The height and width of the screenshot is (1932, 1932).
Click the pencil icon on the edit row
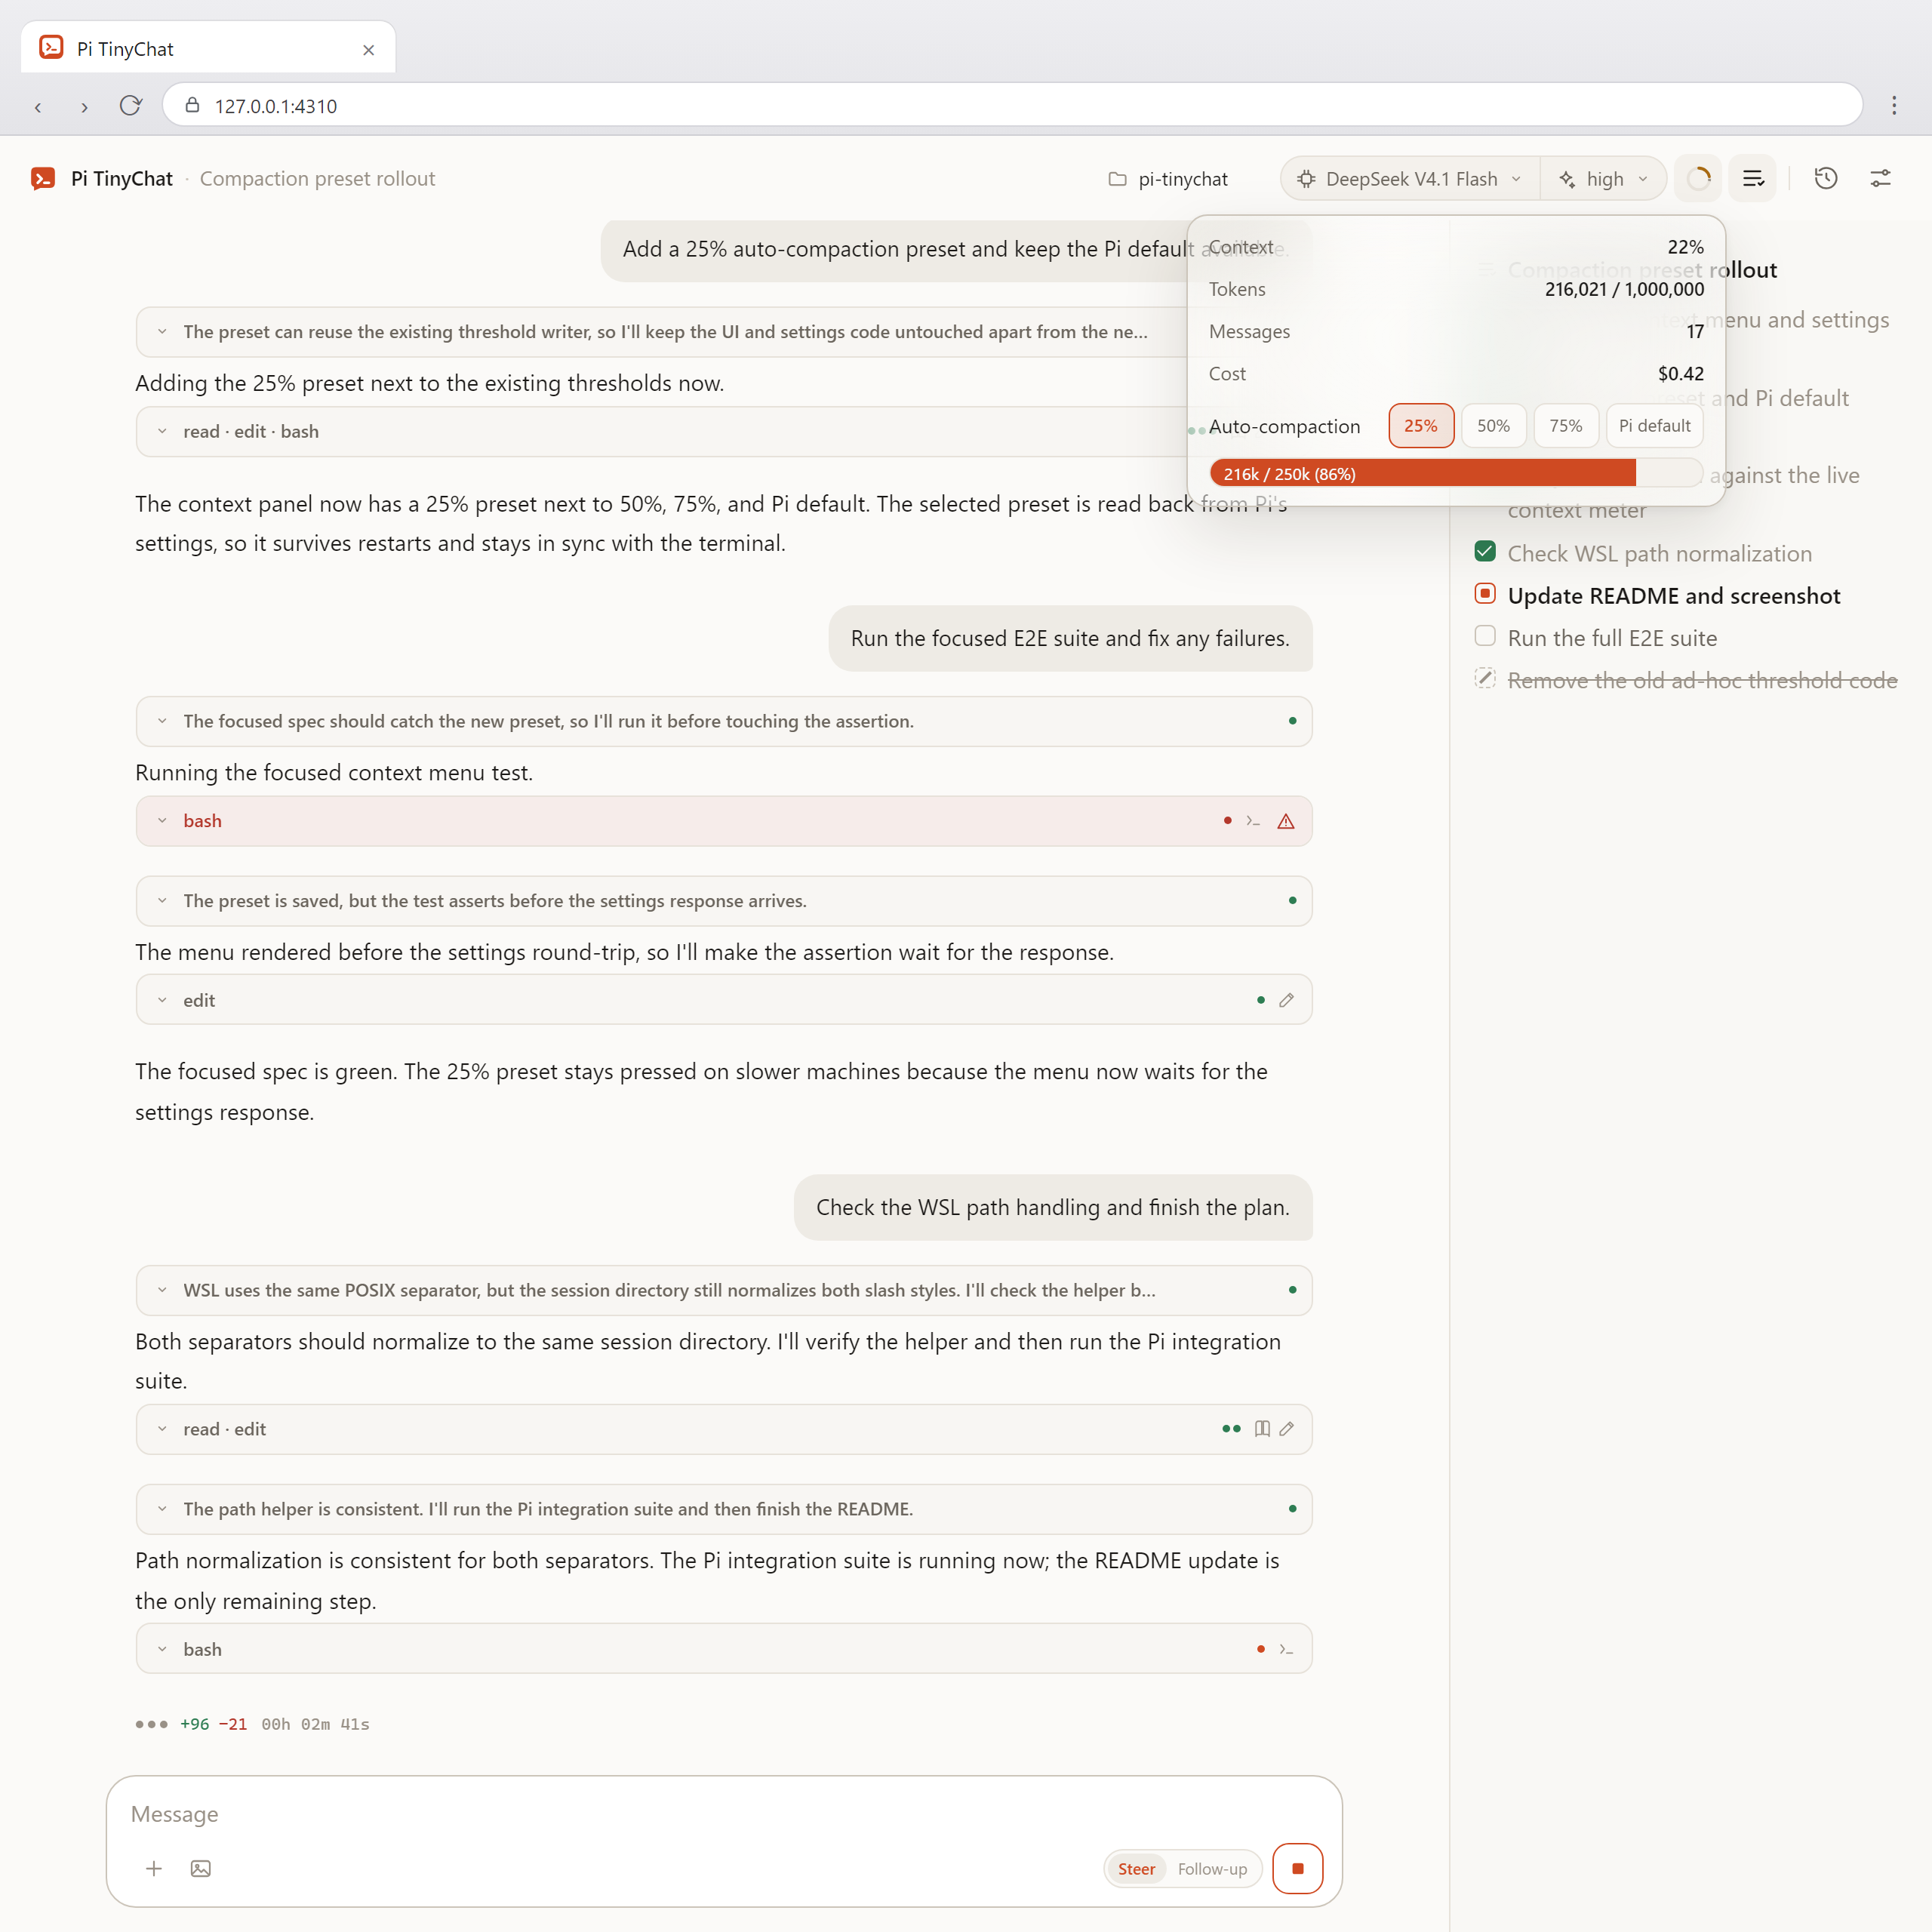(1286, 1000)
